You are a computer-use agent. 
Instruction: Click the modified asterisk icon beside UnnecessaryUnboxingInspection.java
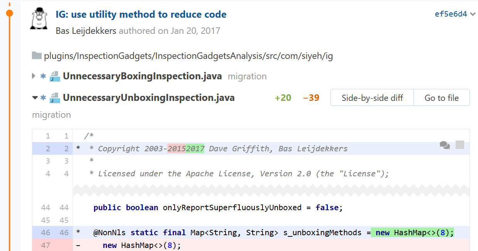click(43, 98)
